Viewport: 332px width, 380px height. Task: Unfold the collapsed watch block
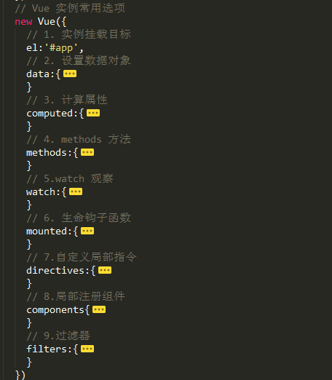pos(76,191)
